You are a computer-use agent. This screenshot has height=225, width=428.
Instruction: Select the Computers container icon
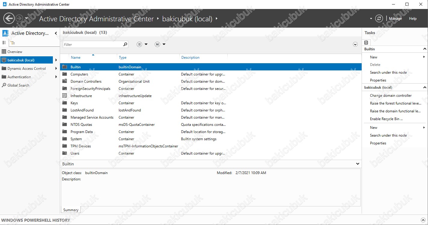[65, 74]
